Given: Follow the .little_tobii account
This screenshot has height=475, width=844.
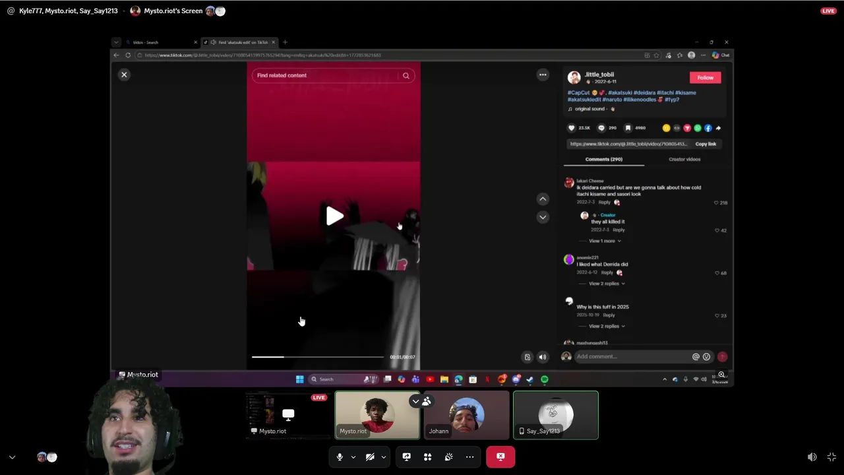Looking at the screenshot, I should (x=706, y=77).
